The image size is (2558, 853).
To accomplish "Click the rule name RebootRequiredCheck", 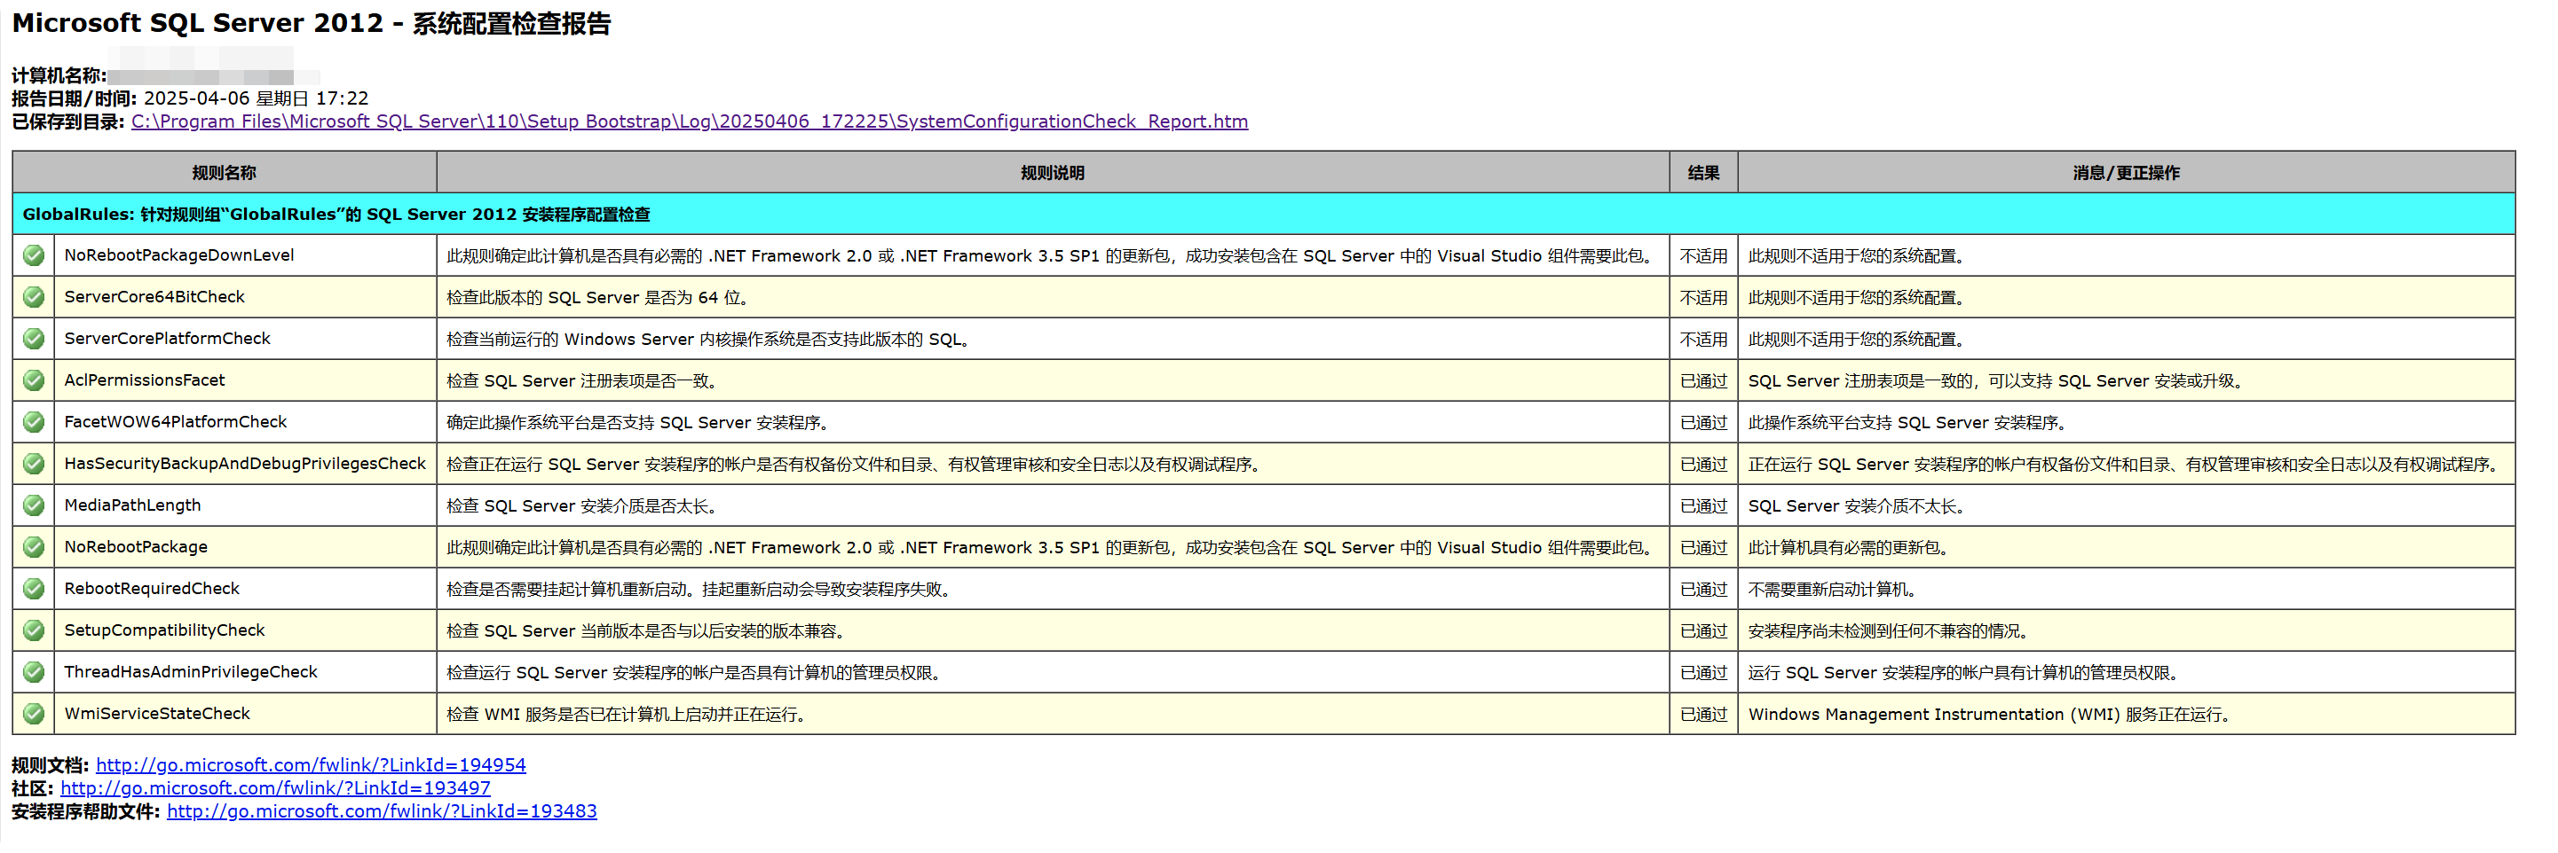I will click(152, 589).
